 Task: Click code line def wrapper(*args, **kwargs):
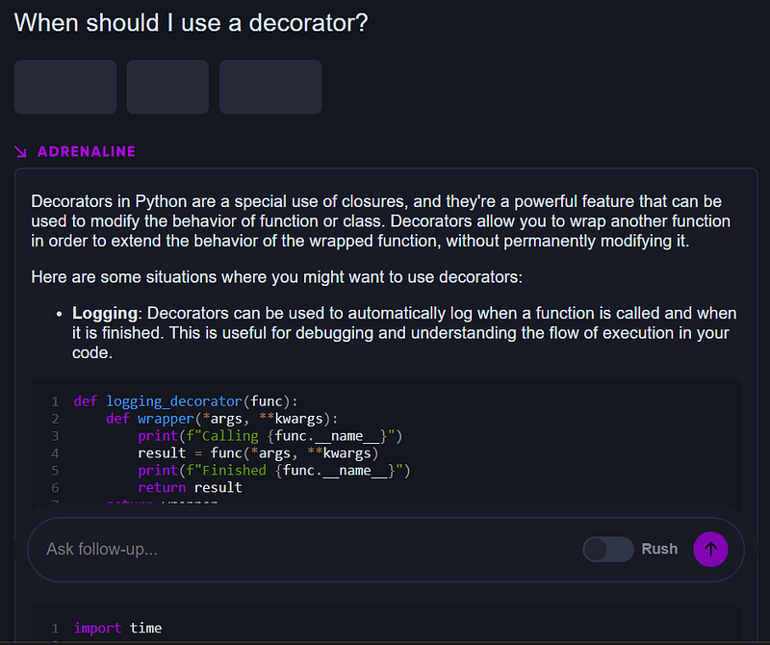[x=222, y=419]
